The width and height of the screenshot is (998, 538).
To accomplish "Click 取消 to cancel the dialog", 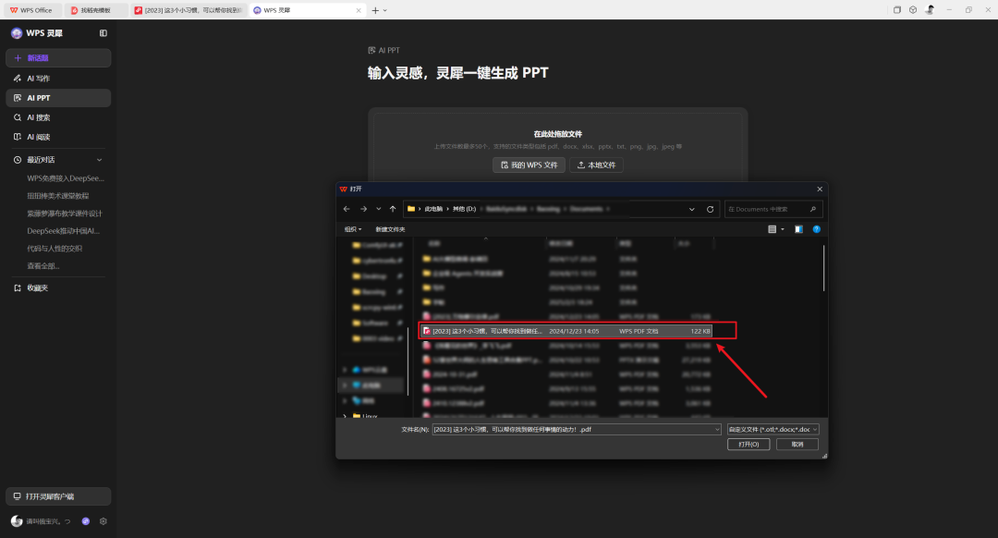I will coord(797,445).
